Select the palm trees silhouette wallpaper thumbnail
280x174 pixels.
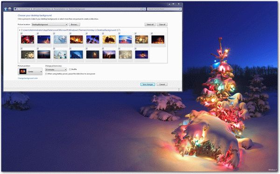[x=93, y=40]
